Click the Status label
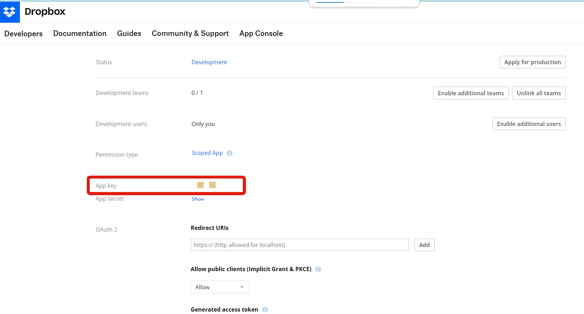584x314 pixels. click(x=104, y=62)
